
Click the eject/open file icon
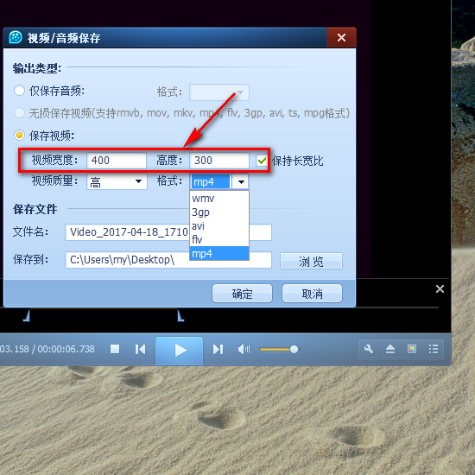(x=390, y=349)
